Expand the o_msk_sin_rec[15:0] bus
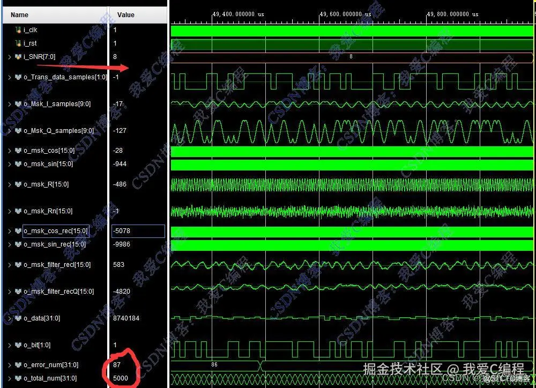Viewport: 536px width, 388px height. (10, 245)
